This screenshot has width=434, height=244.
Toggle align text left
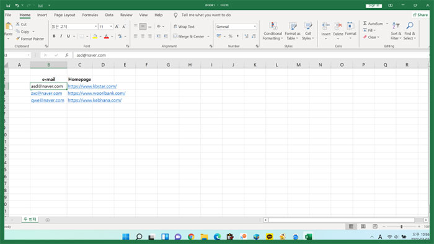(136, 36)
